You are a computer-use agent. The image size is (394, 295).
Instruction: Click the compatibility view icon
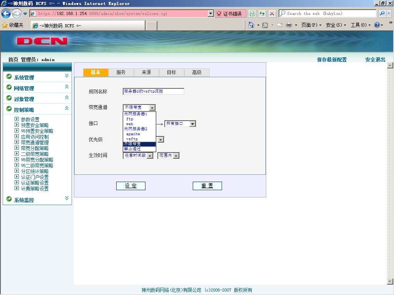click(252, 13)
